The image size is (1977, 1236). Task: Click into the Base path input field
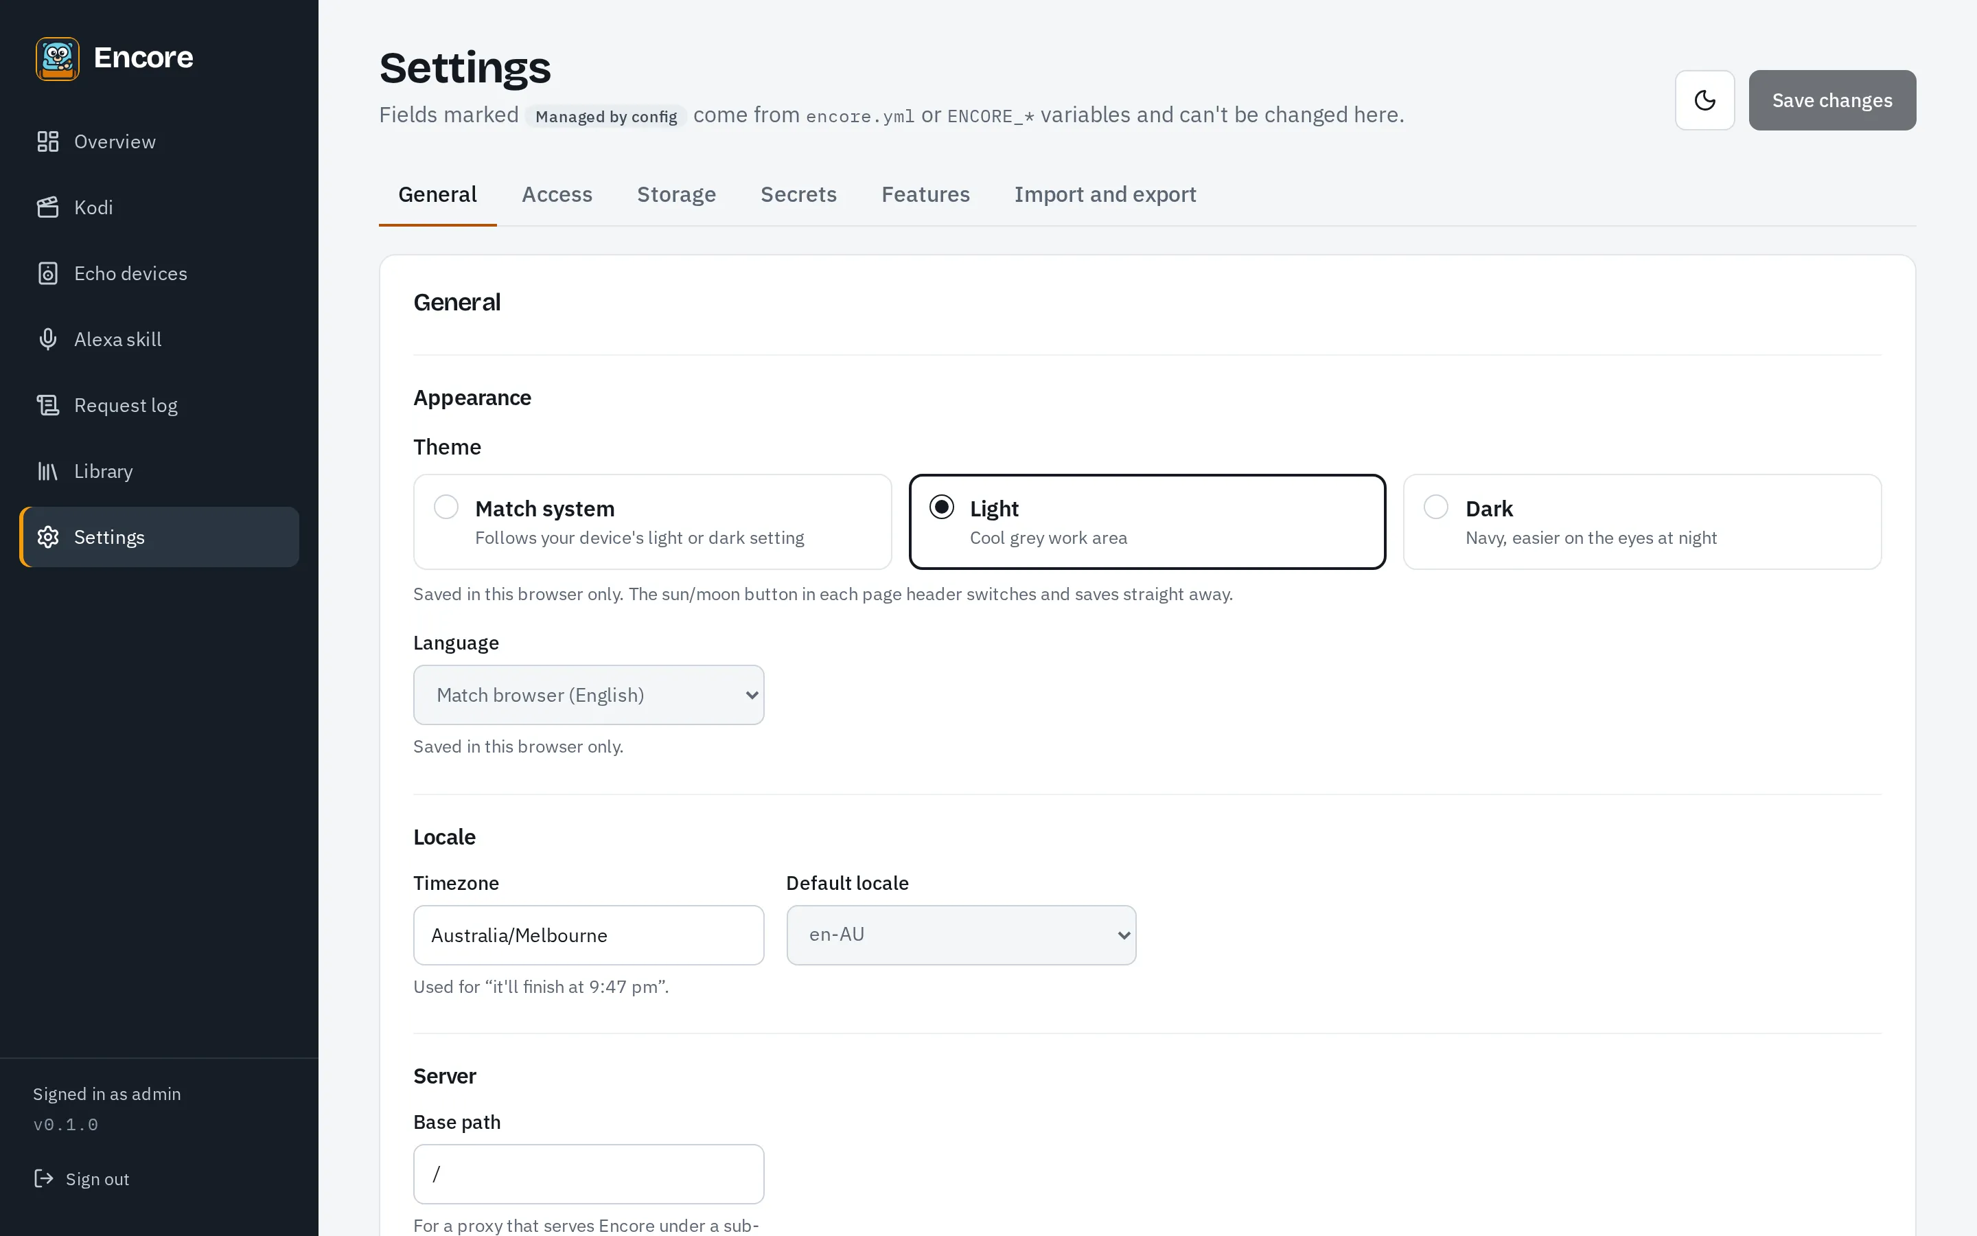588,1174
